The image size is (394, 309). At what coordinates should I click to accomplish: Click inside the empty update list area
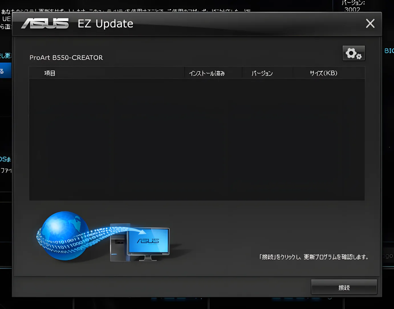click(197, 138)
